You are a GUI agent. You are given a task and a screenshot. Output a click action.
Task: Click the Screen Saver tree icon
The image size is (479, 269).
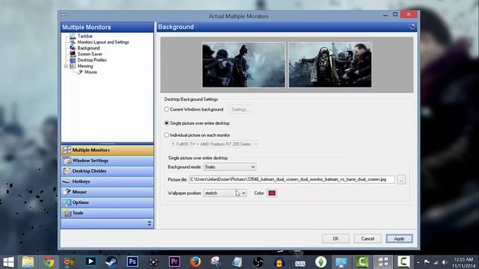(73, 54)
